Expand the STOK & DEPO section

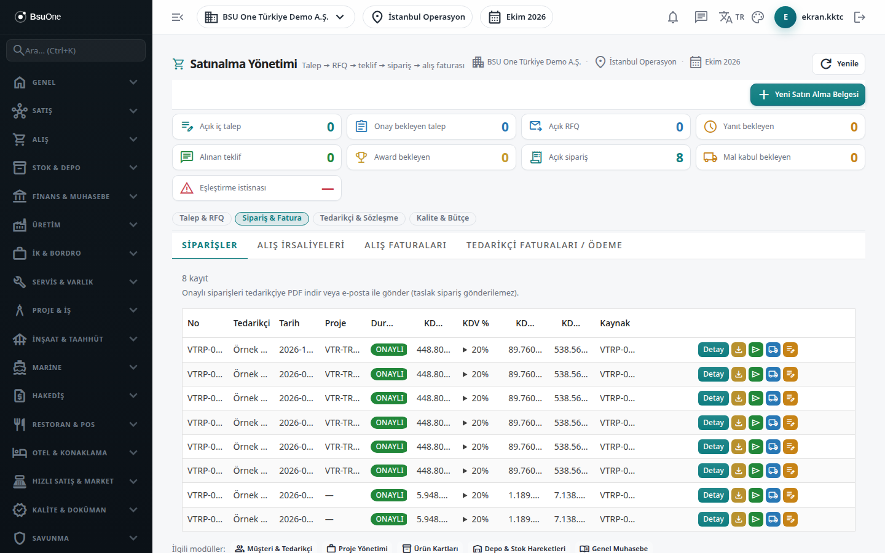(76, 168)
